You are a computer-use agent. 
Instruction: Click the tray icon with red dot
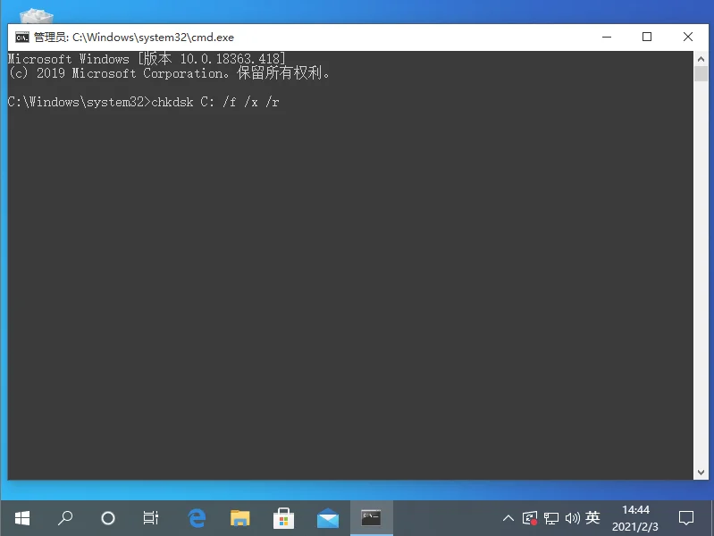click(x=530, y=518)
